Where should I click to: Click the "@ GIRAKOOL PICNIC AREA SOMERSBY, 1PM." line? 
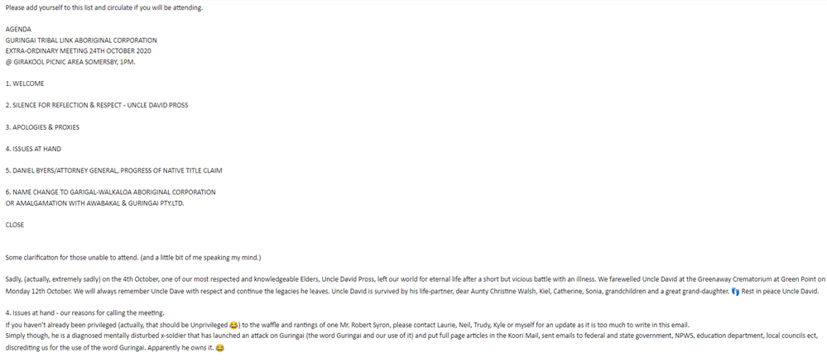(70, 62)
